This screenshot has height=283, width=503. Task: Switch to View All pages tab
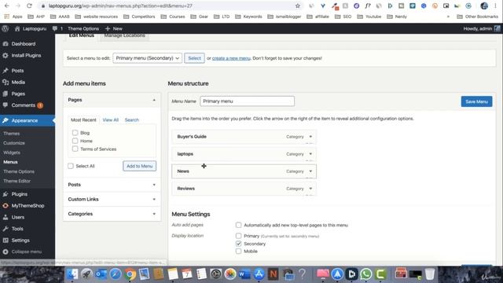click(x=110, y=119)
